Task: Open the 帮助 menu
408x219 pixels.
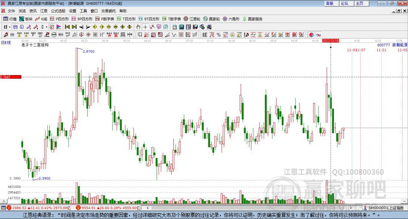Action: (x=123, y=11)
